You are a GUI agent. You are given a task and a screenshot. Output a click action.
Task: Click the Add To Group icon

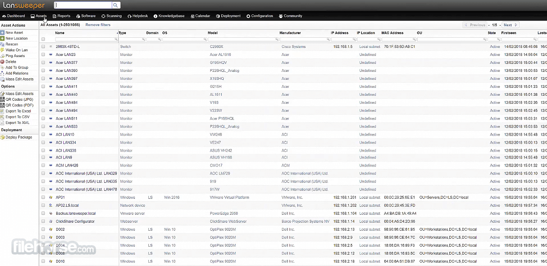coord(2,67)
